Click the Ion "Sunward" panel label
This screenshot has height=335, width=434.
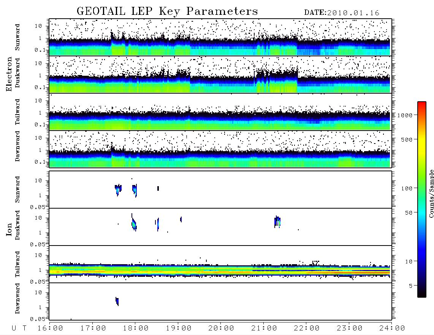(x=17, y=190)
